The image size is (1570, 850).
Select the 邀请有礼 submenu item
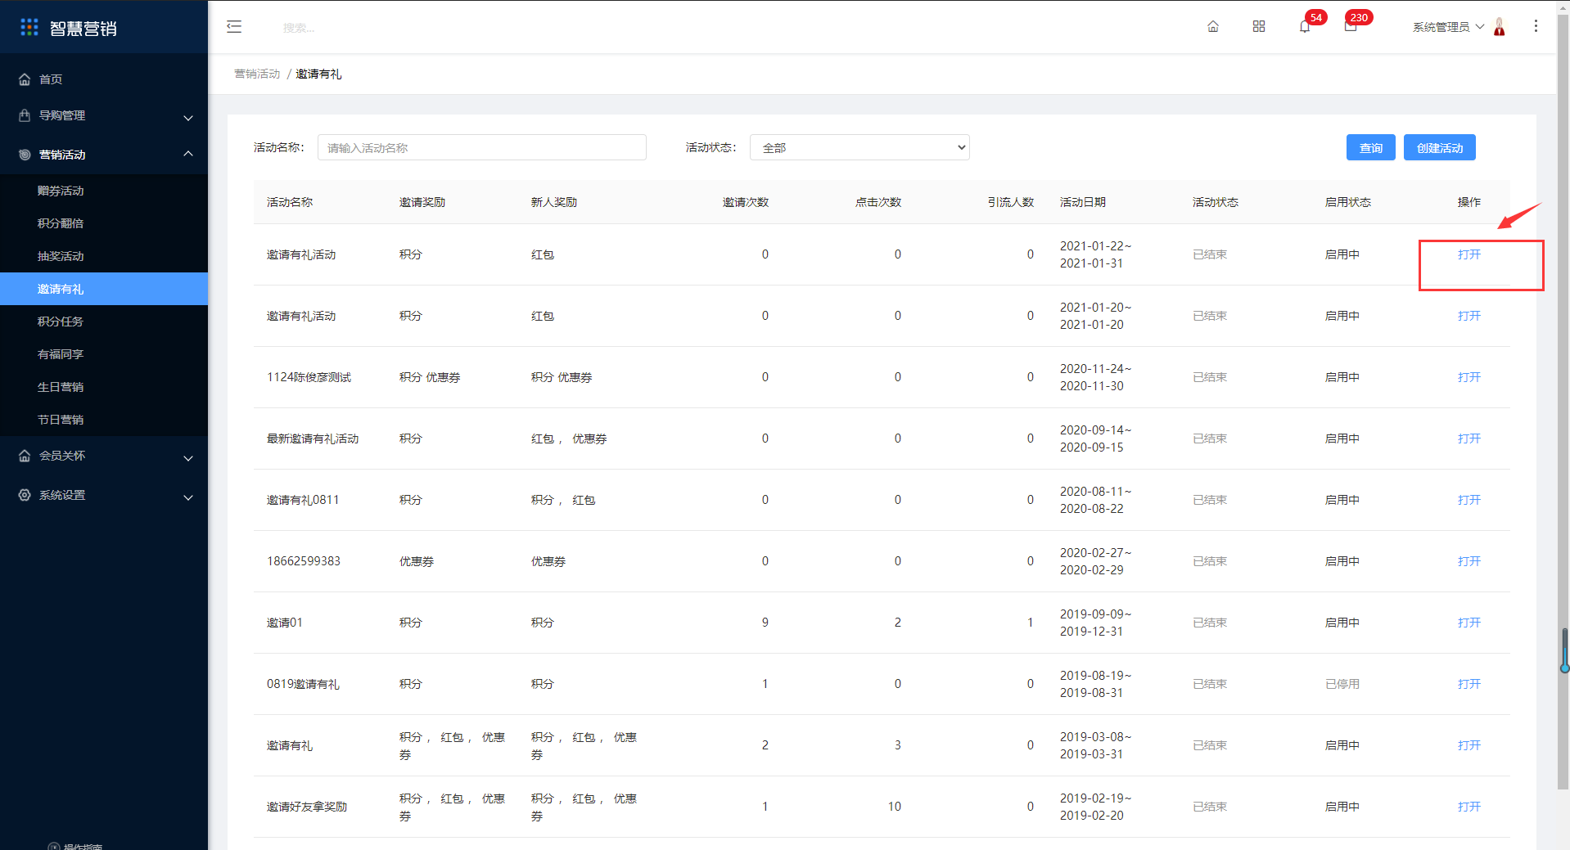coord(104,289)
